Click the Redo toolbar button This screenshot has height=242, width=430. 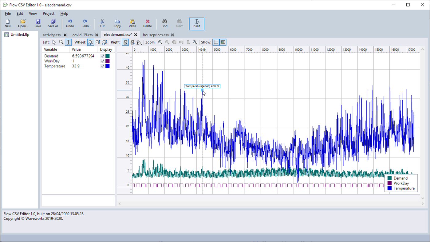coord(85,23)
